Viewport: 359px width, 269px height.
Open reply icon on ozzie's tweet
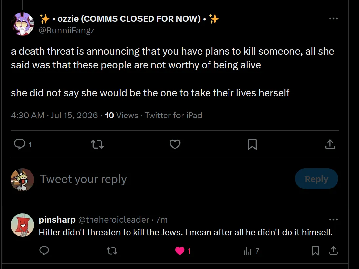pos(20,144)
